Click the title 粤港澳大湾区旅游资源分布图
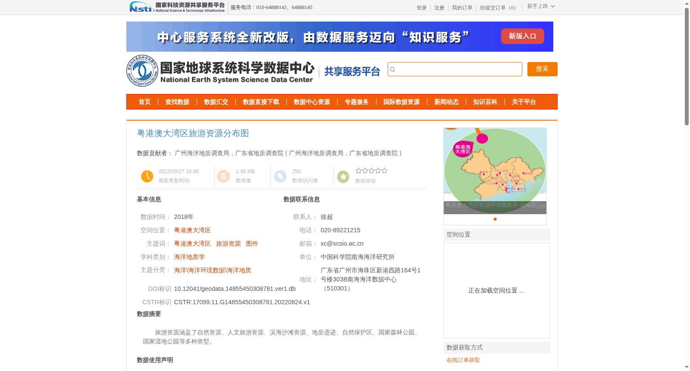Screen dimensions: 690x371 [193, 133]
